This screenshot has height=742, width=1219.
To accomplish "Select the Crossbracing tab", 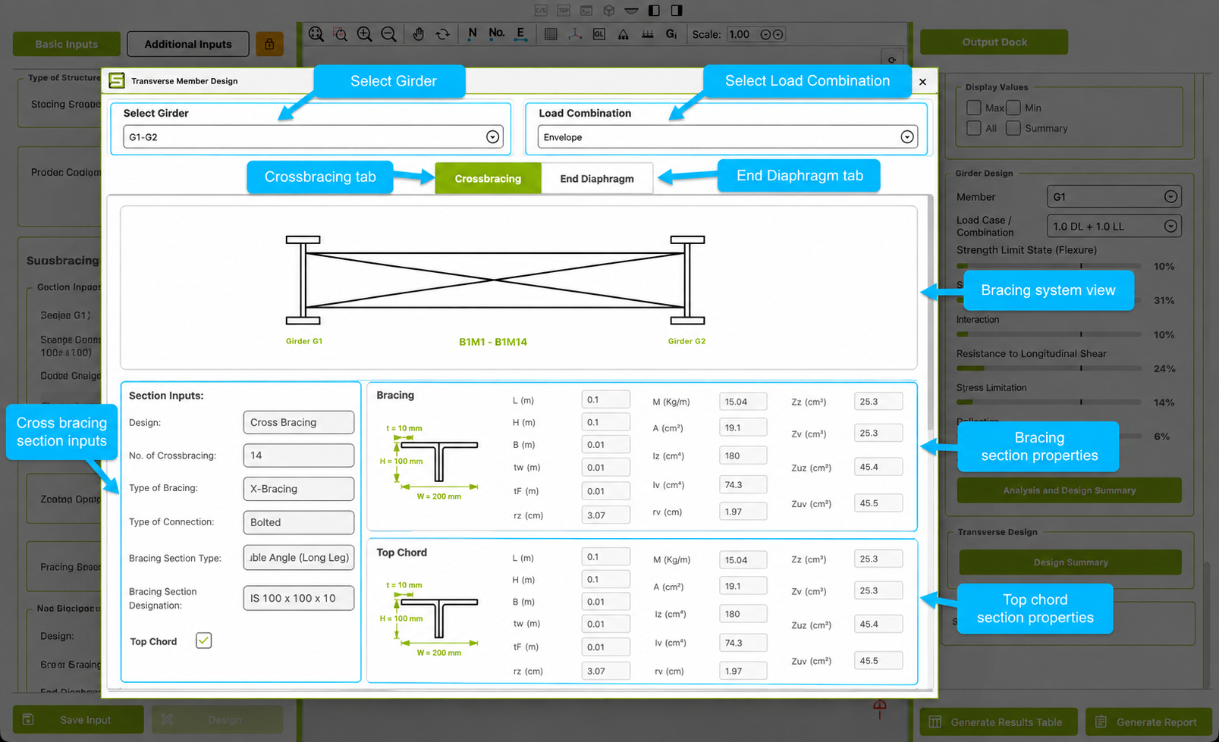I will [488, 179].
